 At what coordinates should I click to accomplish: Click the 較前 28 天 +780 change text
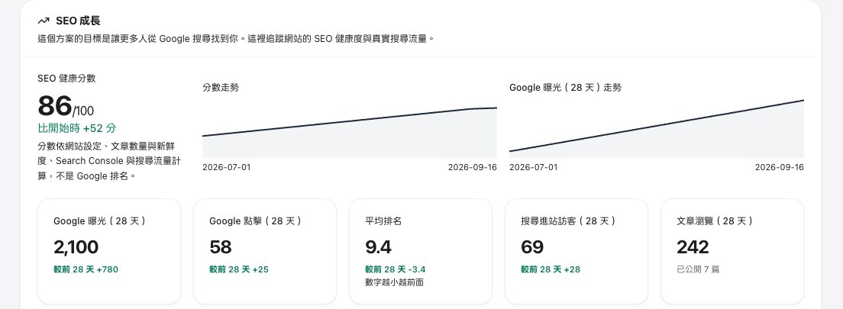(86, 269)
